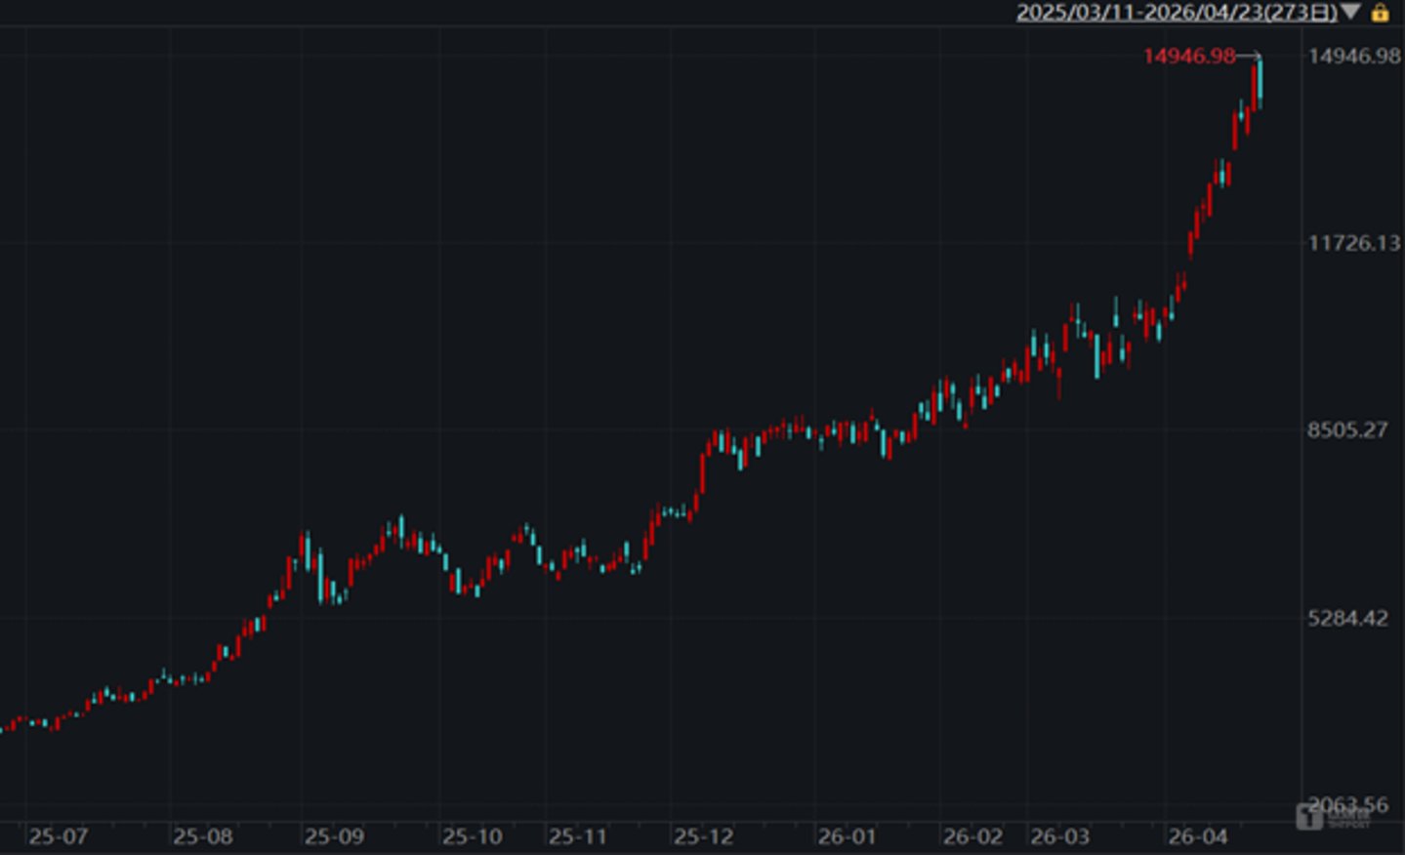This screenshot has width=1405, height=855.
Task: Click the 2025/03/11-2026/04/23 date range link
Action: click(1176, 13)
